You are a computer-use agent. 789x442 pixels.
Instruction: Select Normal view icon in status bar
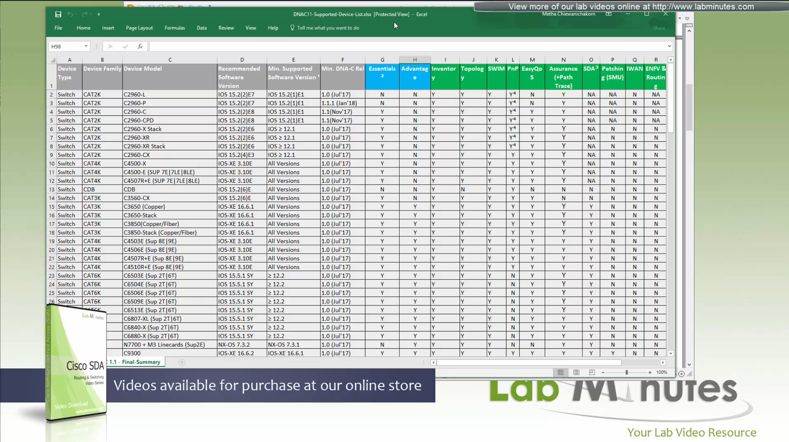[560, 372]
